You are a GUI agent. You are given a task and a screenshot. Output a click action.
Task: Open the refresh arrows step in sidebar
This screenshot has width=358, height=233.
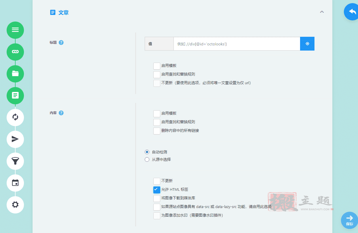(15, 117)
